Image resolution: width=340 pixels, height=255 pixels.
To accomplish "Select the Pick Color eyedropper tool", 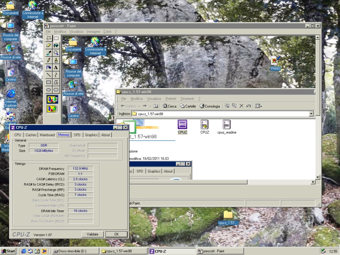I will coord(48,53).
